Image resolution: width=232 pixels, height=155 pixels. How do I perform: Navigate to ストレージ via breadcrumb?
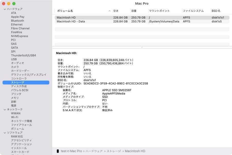114,151
